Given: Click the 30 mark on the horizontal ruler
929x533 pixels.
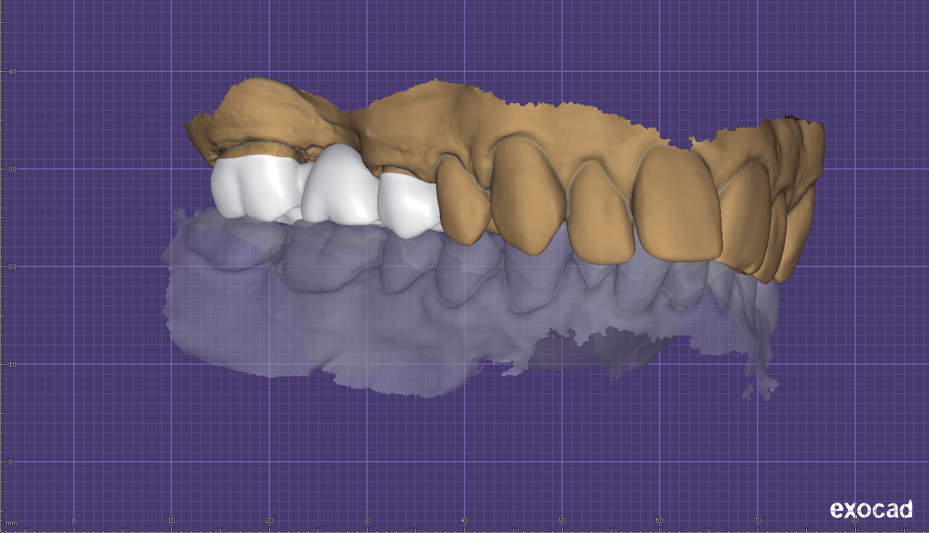Looking at the screenshot, I should tap(366, 521).
